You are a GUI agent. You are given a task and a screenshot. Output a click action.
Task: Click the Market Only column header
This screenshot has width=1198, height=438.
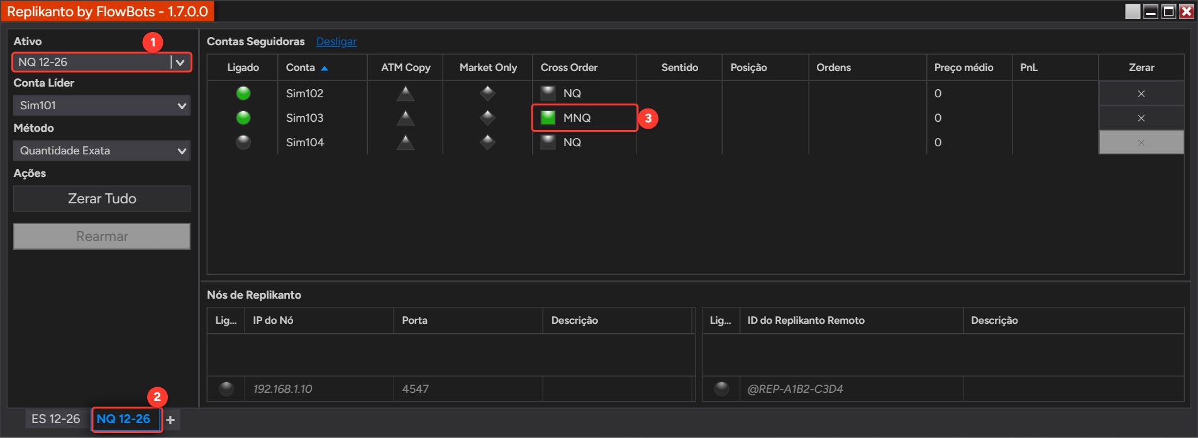[x=488, y=68]
